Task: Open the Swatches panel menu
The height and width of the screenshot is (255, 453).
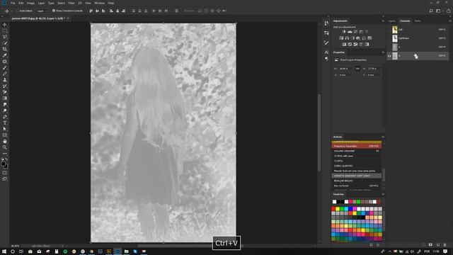Action: pos(383,194)
